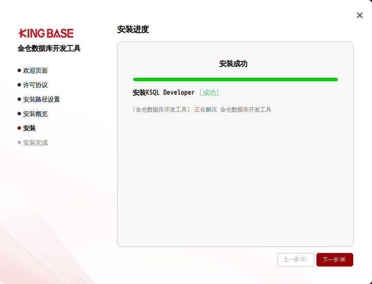372x284 pixels.
Task: Select the 许可协议 step in sidebar
Action: click(35, 85)
